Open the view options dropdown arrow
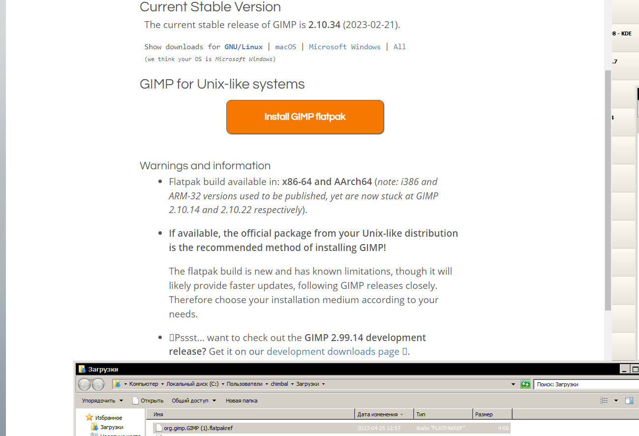This screenshot has width=639, height=436. click(x=616, y=401)
